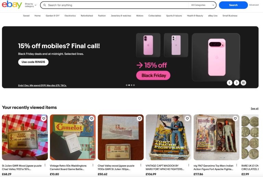The height and width of the screenshot is (177, 263).
Task: Click the eBay logo
Action: 12,4
